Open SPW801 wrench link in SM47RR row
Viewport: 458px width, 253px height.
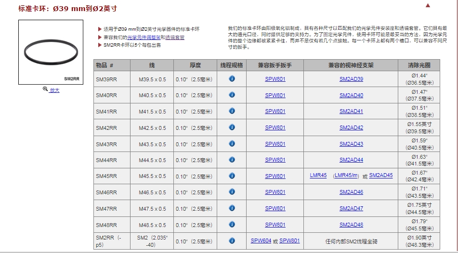coord(275,209)
